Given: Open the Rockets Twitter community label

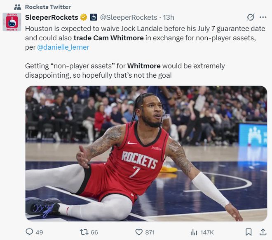Looking at the screenshot, I should [x=48, y=7].
